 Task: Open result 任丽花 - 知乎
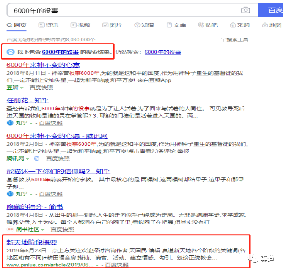pyautogui.click(x=28, y=100)
